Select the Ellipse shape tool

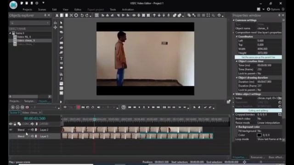pos(61,48)
